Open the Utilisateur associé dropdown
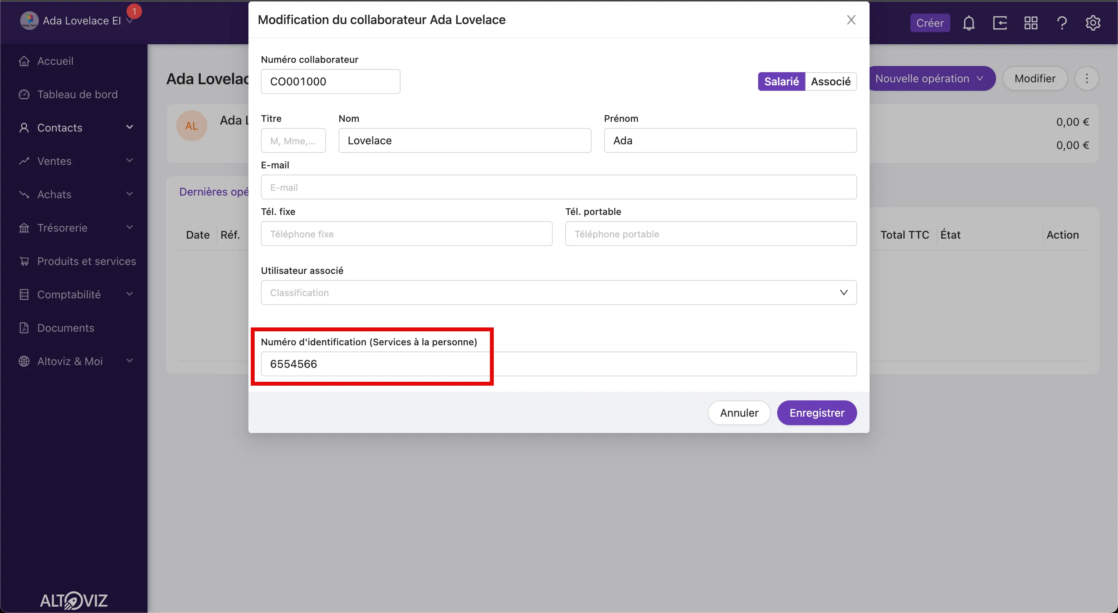Screen dimensions: 1118x613 tap(559, 293)
